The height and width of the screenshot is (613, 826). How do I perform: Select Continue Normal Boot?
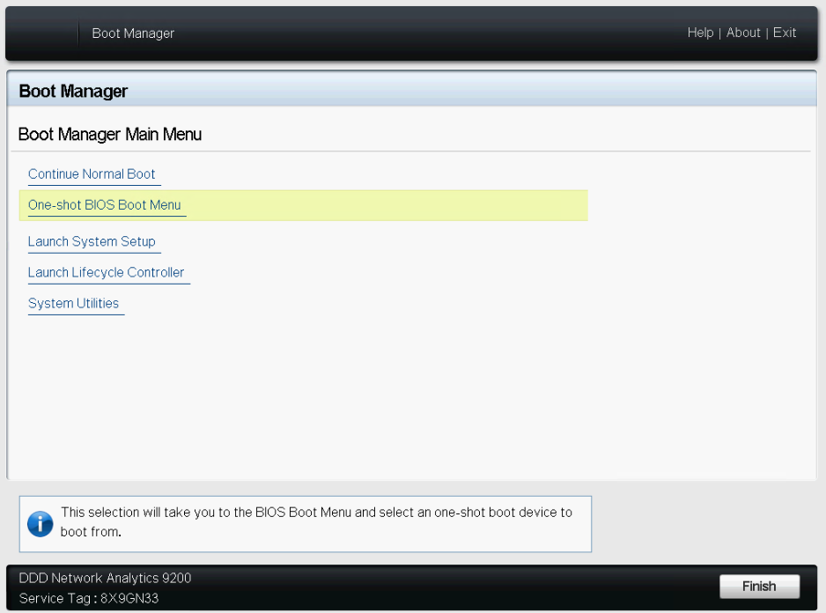[x=92, y=174]
